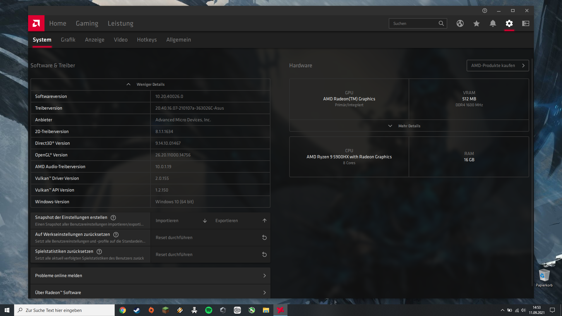Toggle the sidebar panel icon

tap(526, 23)
